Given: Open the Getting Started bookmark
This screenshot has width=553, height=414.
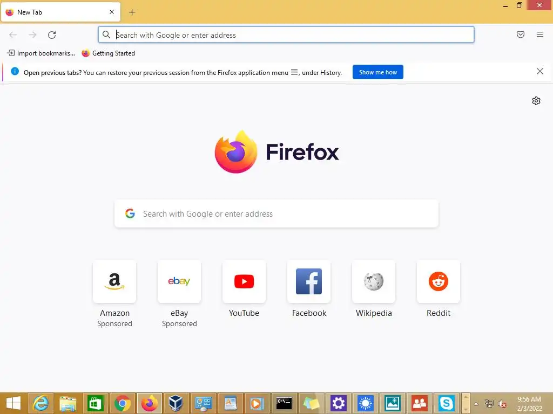Looking at the screenshot, I should click(108, 53).
